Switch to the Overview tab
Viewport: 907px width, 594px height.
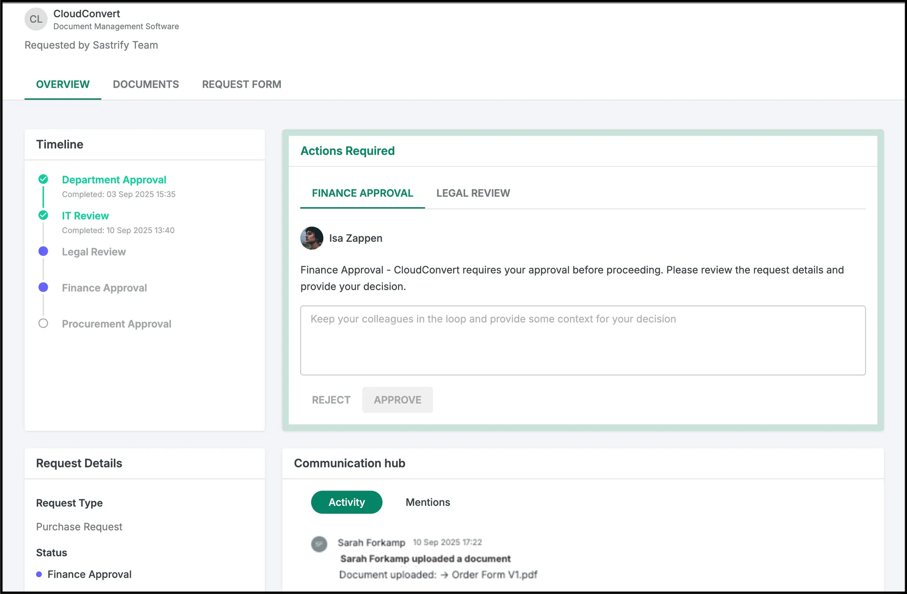click(63, 84)
